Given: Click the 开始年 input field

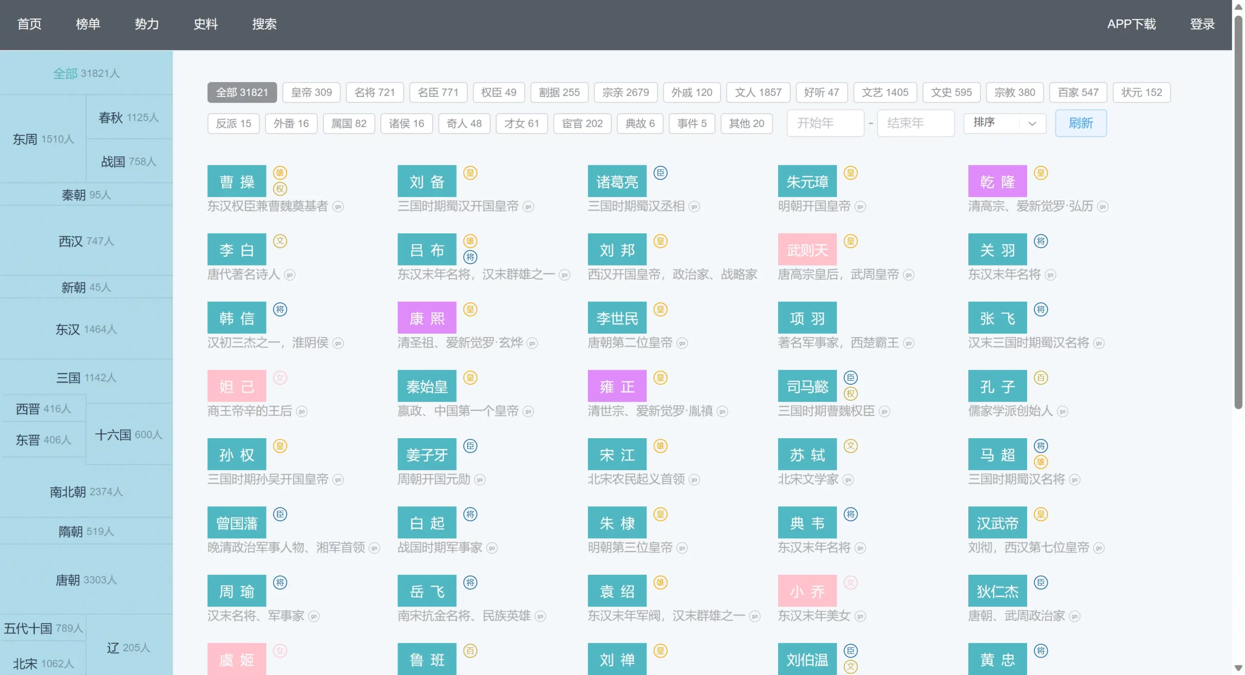Looking at the screenshot, I should (x=825, y=123).
